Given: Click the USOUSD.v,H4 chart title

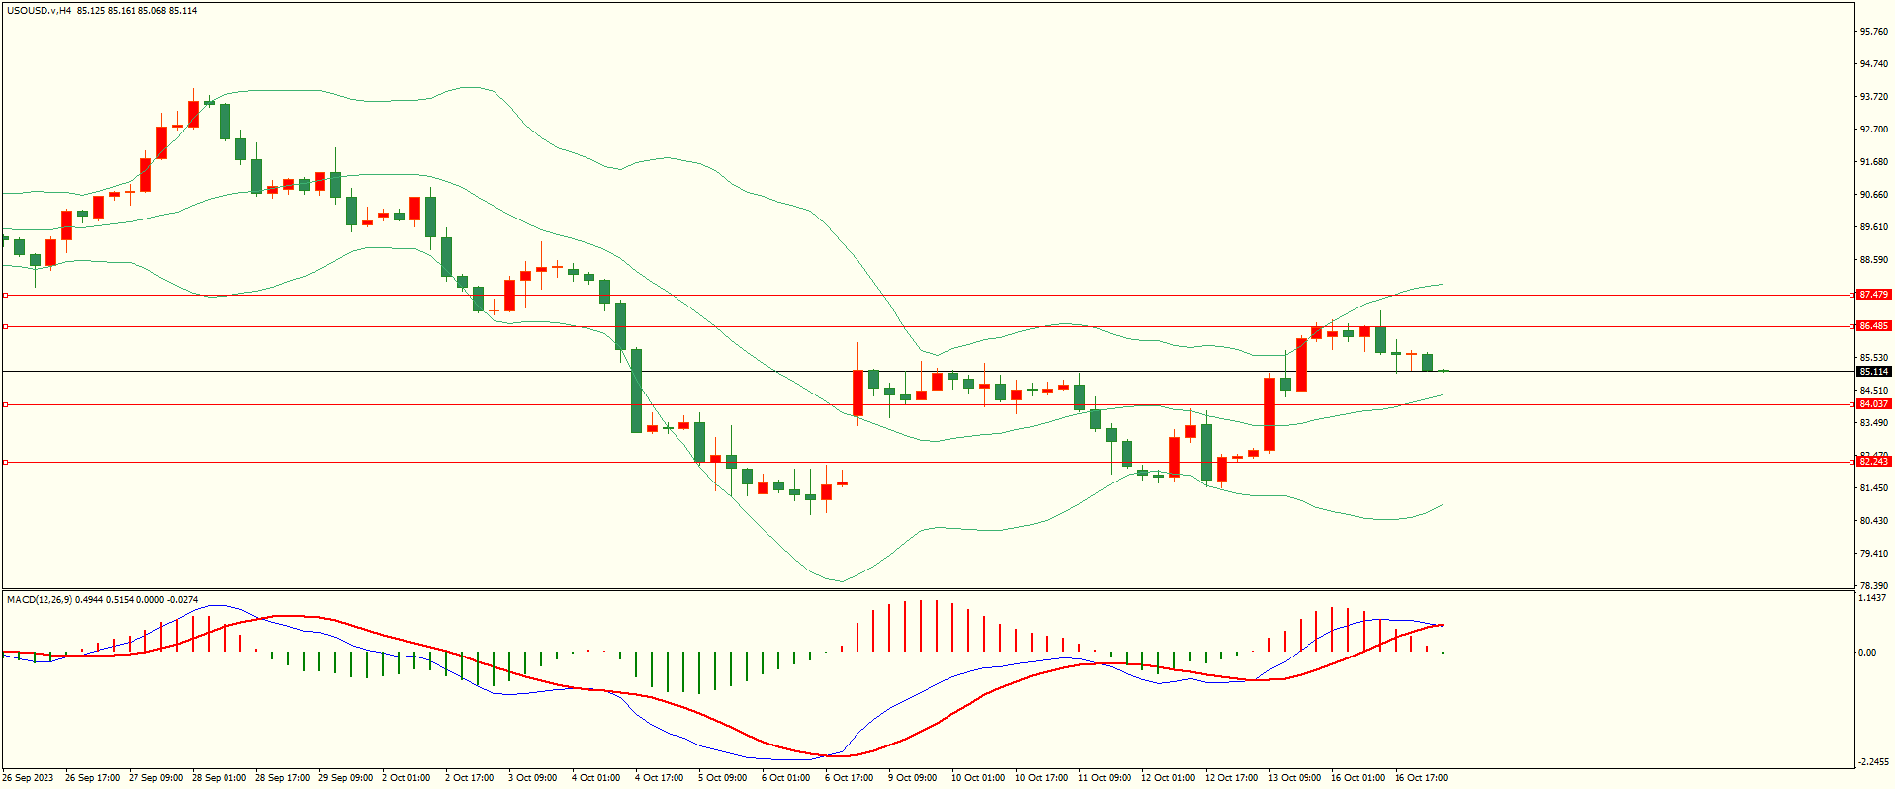Looking at the screenshot, I should [40, 11].
